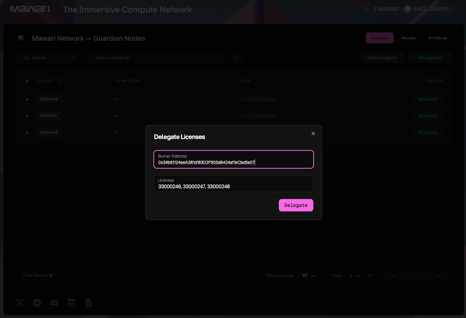Open the Rows per page dropdown
Screen dimensions: 466x318
tap(309, 276)
